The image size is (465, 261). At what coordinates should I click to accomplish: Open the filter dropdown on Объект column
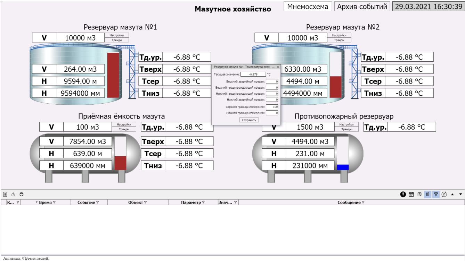point(145,202)
